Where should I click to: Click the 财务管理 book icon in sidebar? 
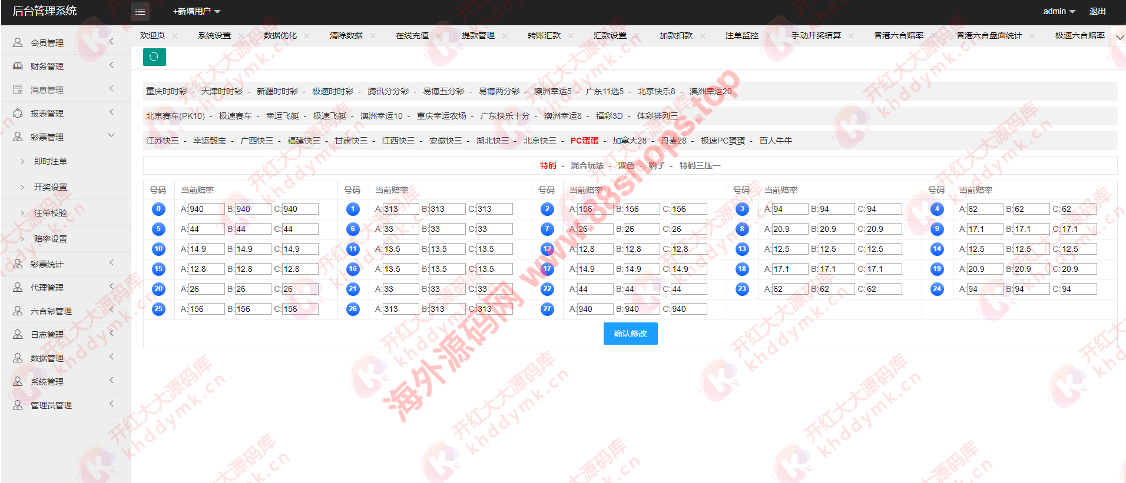(18, 66)
